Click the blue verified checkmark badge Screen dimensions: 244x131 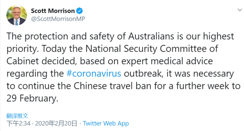[x=80, y=11]
